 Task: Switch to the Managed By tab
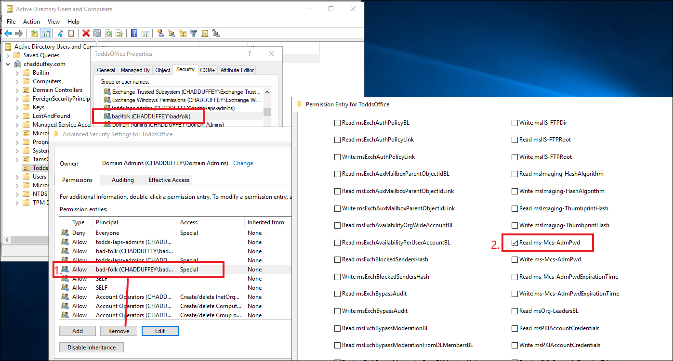point(135,70)
